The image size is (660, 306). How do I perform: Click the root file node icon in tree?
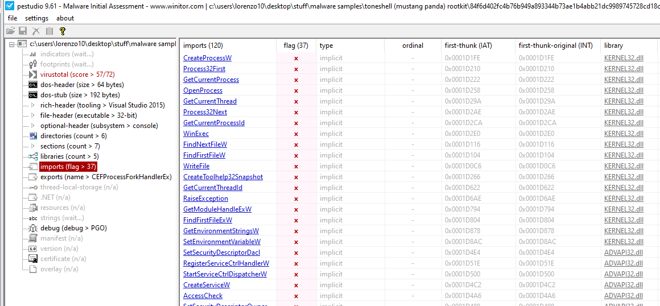(x=22, y=44)
